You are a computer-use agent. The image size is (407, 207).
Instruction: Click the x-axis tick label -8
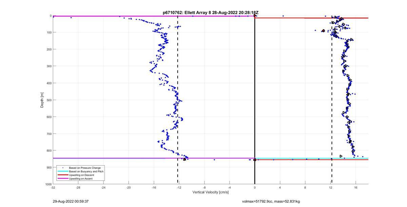tap(204, 187)
